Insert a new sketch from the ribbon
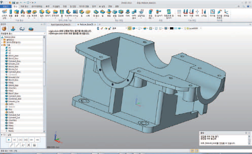This screenshot has width=252, height=154. (4, 14)
